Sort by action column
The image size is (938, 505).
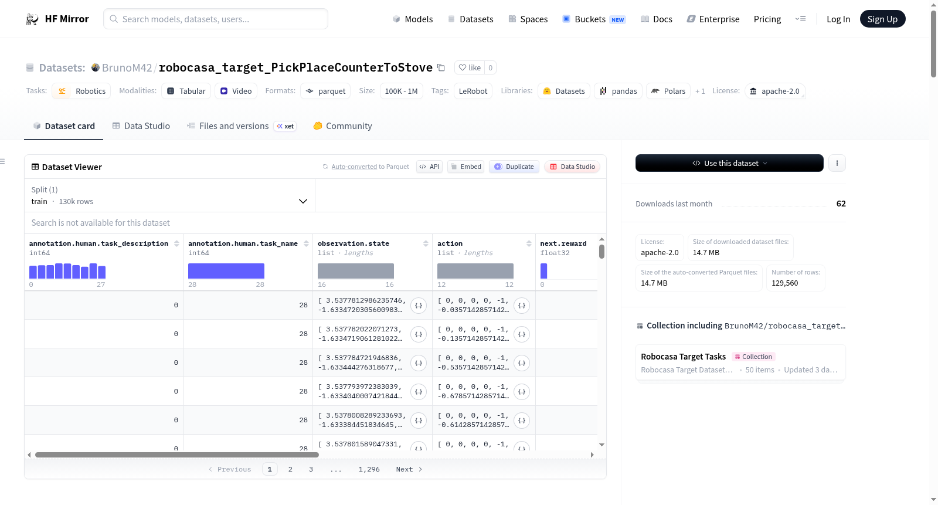coord(529,243)
